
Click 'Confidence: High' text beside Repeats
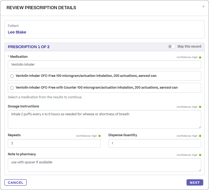pos(86,136)
